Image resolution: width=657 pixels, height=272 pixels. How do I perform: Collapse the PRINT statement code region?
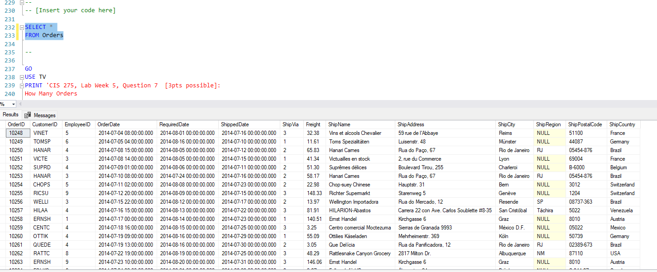(x=21, y=85)
